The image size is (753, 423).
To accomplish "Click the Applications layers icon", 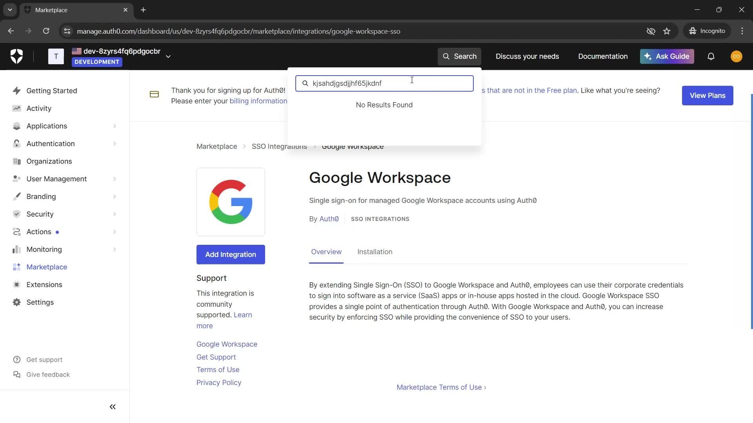I will pyautogui.click(x=16, y=126).
